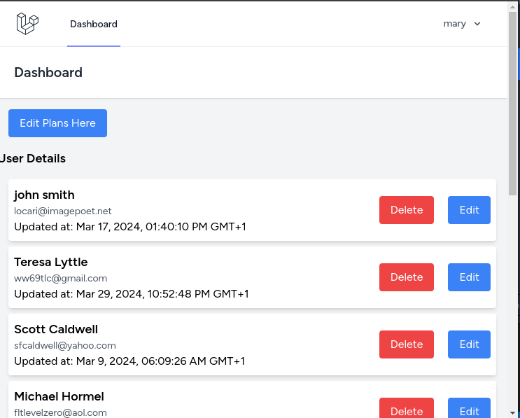Viewport: 520px width, 418px height.
Task: Edit the Teresa Lyttle user
Action: [x=469, y=277]
